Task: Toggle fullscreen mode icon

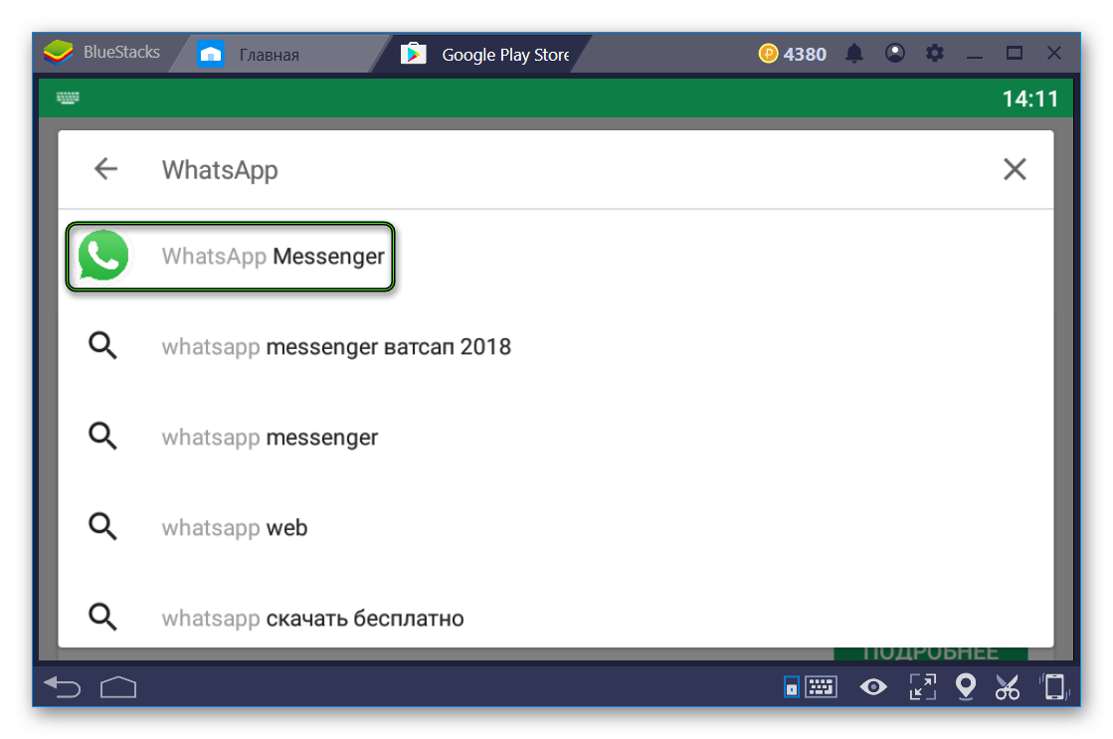Action: (x=923, y=686)
